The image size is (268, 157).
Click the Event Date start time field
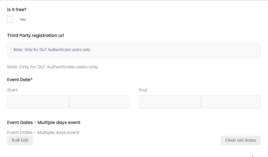coord(99,102)
